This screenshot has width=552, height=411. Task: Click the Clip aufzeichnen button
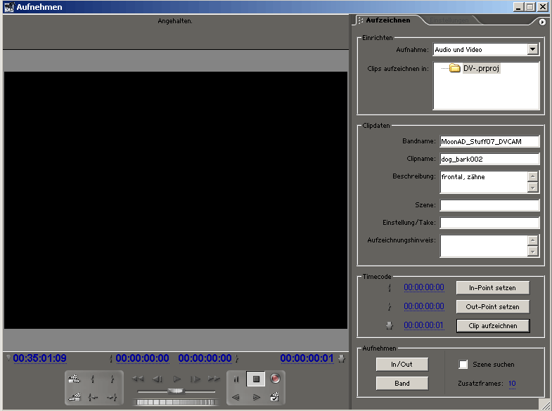point(493,325)
